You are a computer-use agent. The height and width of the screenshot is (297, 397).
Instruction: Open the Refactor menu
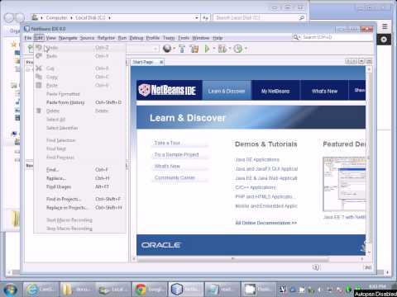[x=106, y=38]
